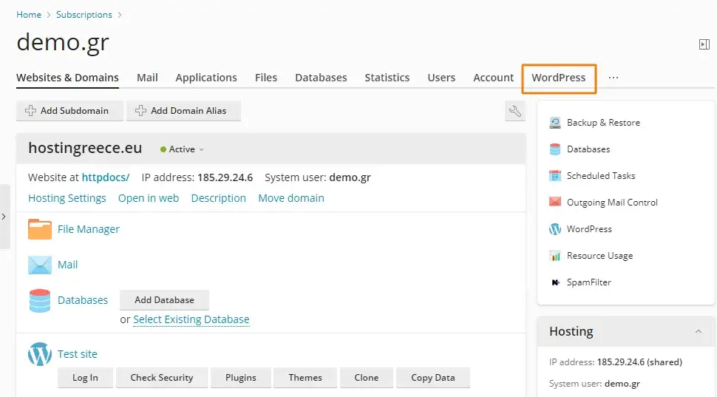The height and width of the screenshot is (397, 717).
Task: Click the Plugins button
Action: [241, 378]
